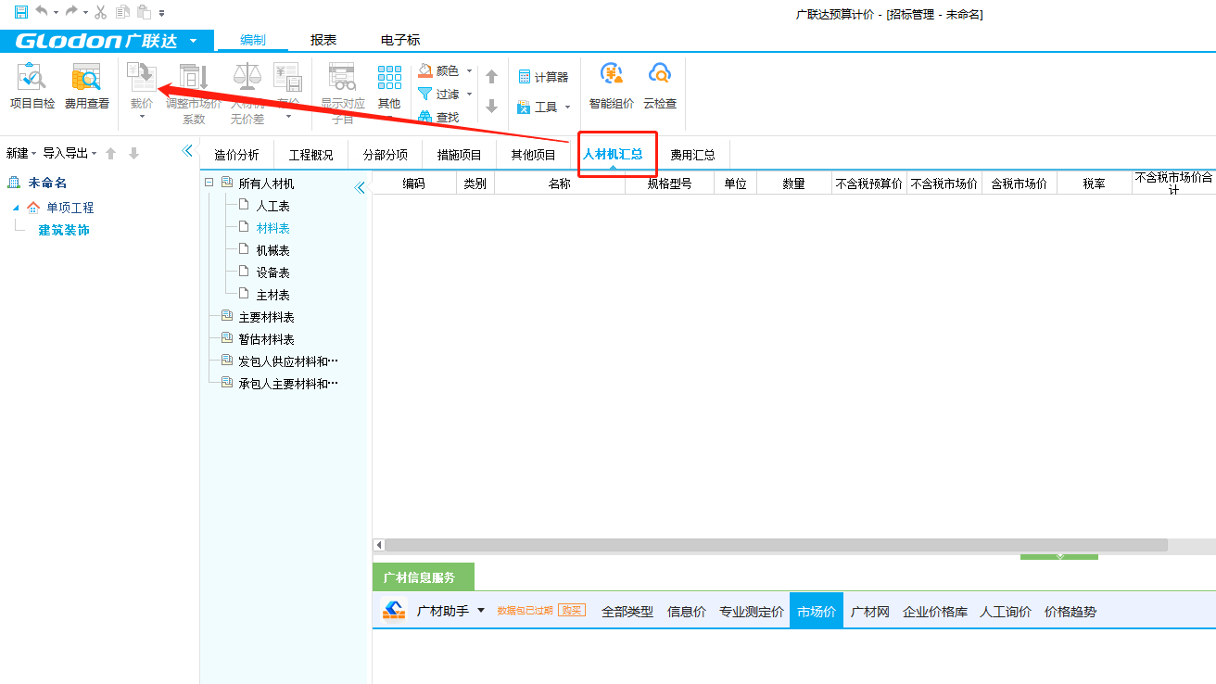The image size is (1216, 684).
Task: Select the 企业价格库 option
Action: click(x=935, y=612)
